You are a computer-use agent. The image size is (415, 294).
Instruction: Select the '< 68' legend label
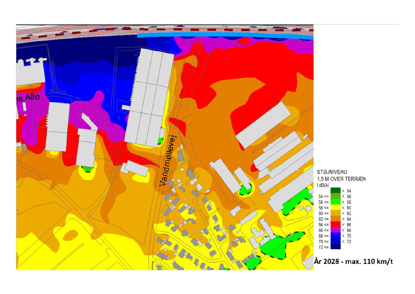(x=347, y=230)
